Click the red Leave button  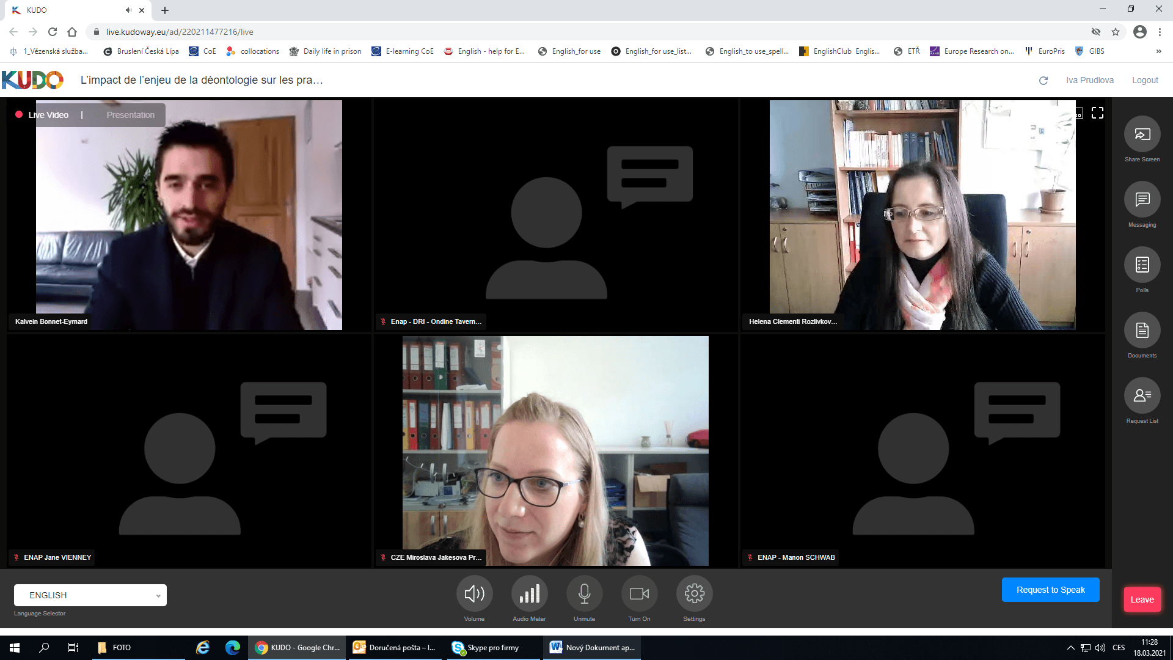(1141, 599)
